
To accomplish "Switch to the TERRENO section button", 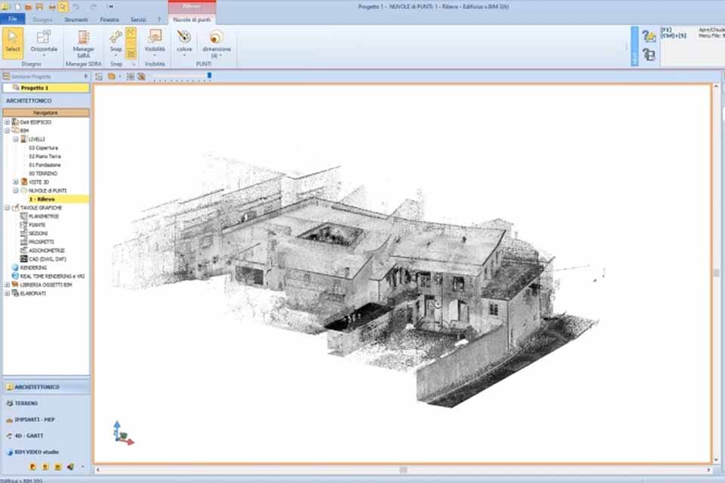I will 26,403.
